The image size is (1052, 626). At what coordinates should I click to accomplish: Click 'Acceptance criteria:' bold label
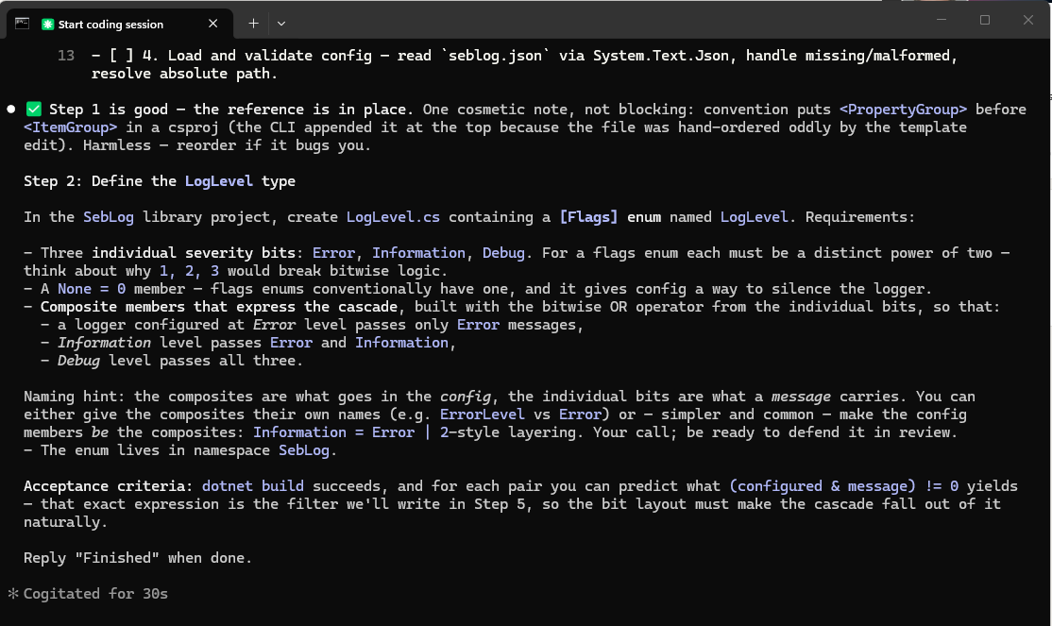click(108, 486)
